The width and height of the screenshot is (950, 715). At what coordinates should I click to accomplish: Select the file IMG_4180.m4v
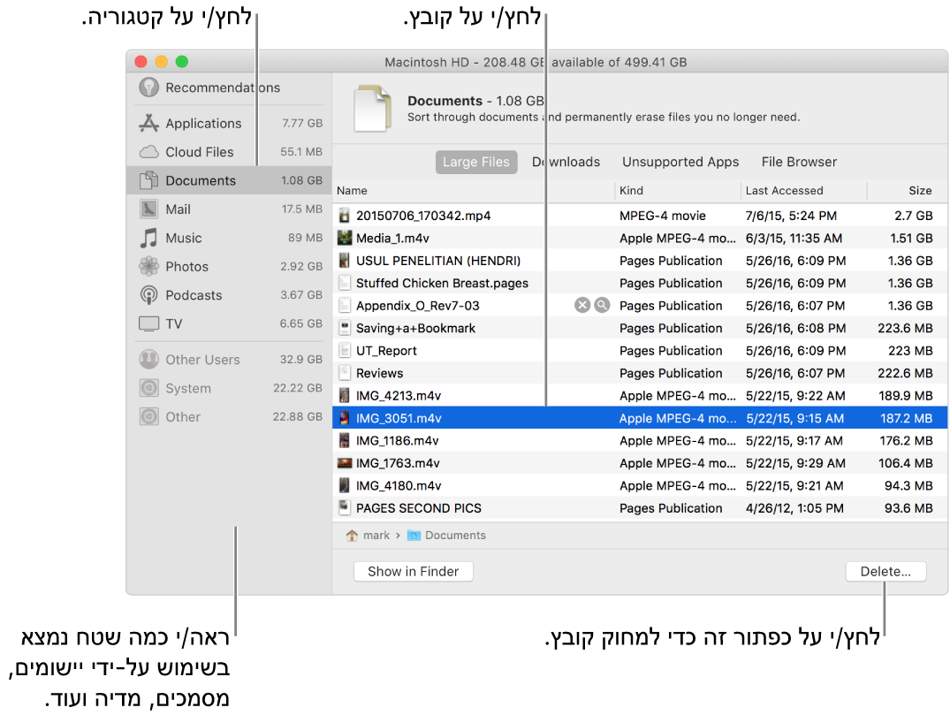pyautogui.click(x=640, y=485)
